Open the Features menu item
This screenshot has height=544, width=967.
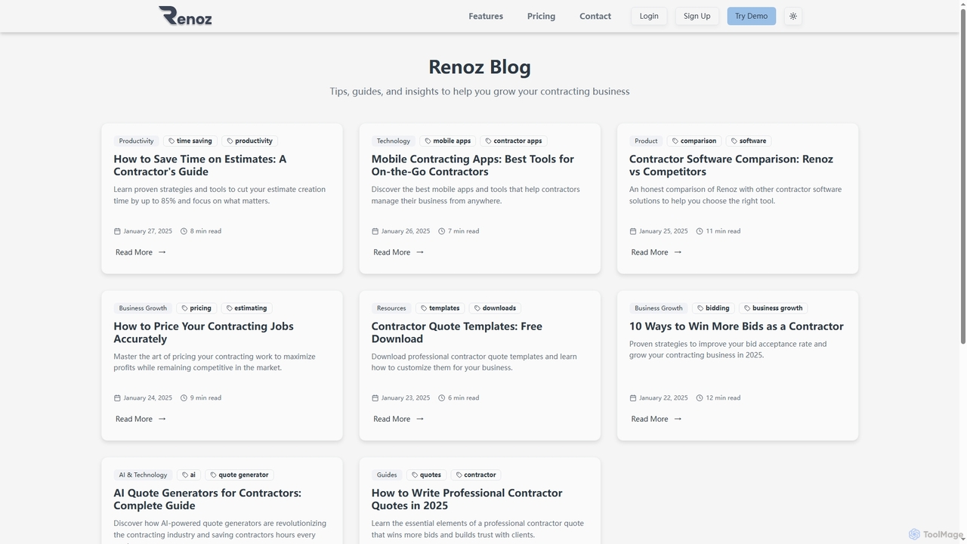pos(486,16)
